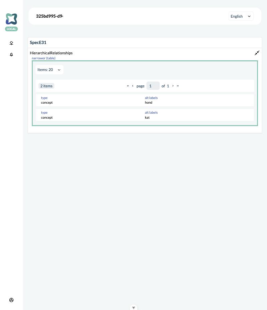Click the bottom arrow toggle icon

(x=133, y=308)
